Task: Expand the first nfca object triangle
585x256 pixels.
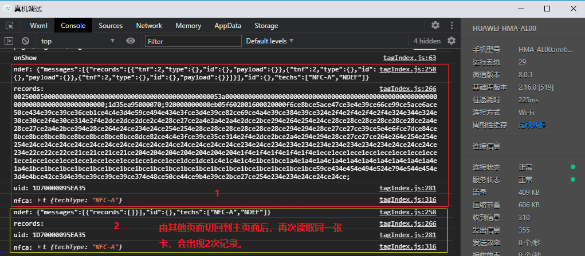Action: point(40,200)
